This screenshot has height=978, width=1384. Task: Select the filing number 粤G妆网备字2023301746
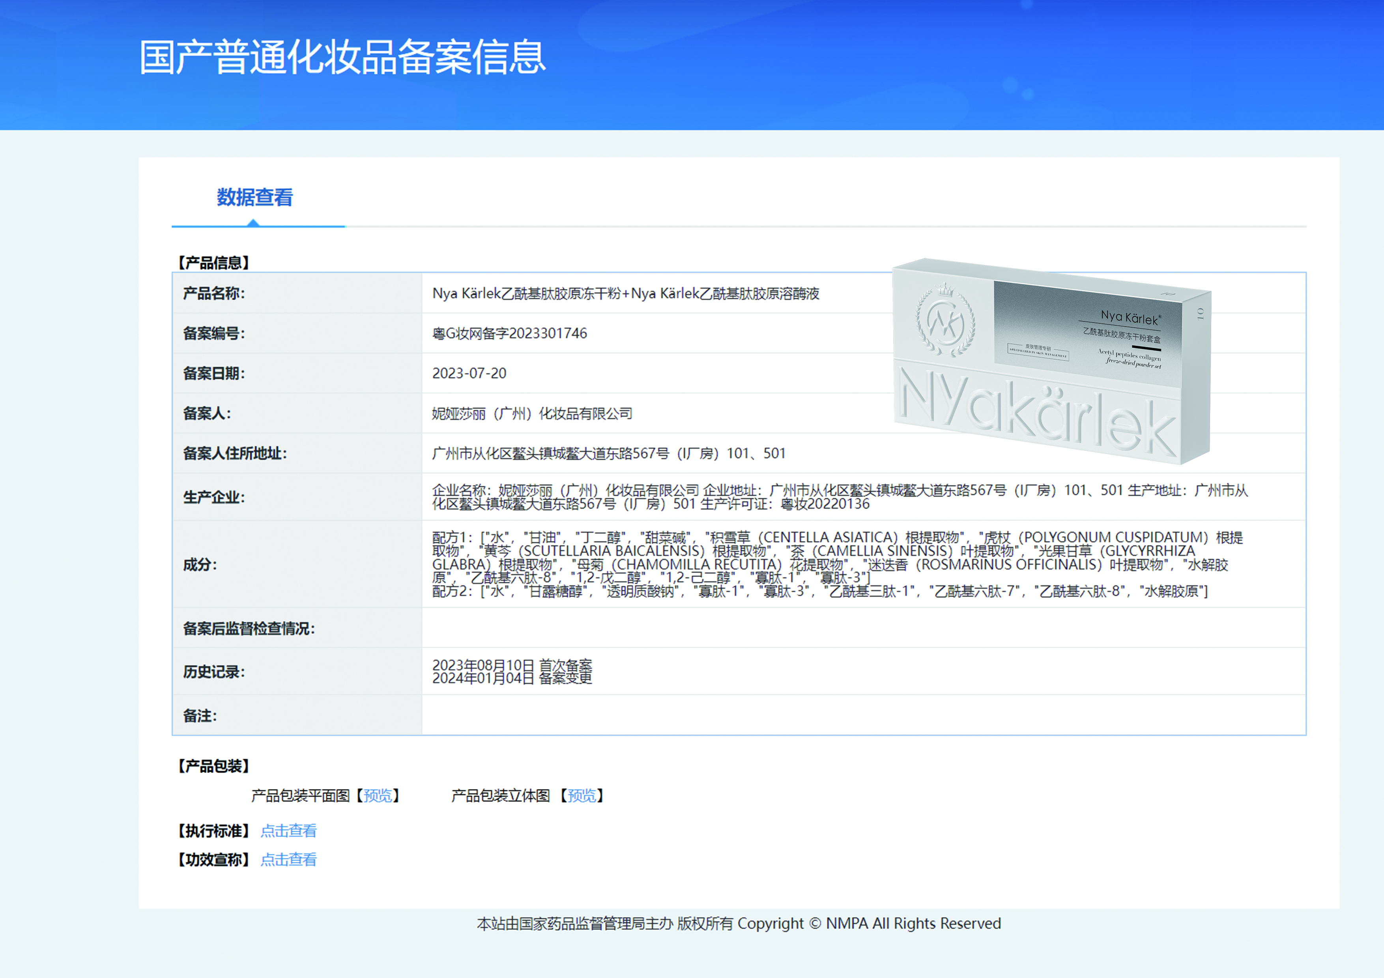click(x=509, y=333)
